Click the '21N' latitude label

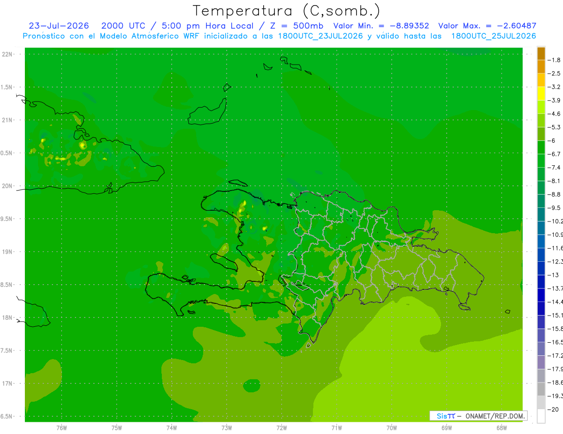(7, 120)
